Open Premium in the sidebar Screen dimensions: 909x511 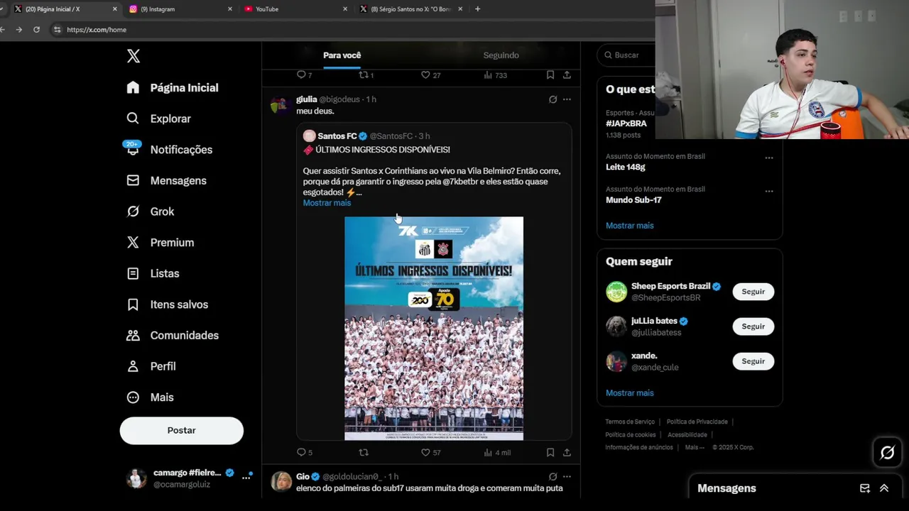(x=160, y=242)
